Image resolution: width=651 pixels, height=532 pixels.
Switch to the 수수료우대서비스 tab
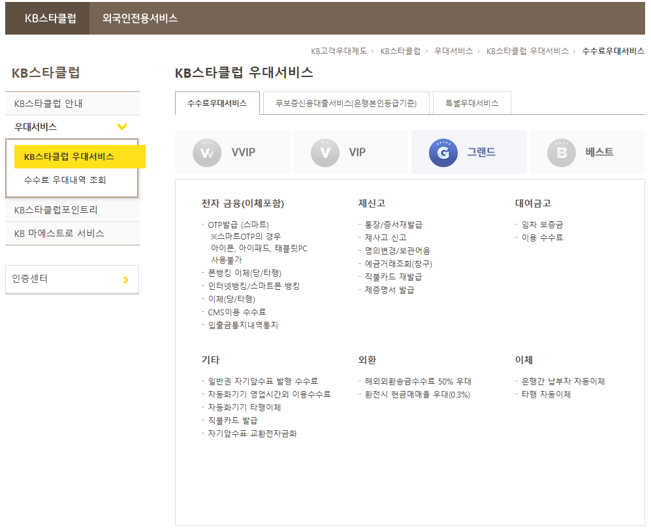217,103
